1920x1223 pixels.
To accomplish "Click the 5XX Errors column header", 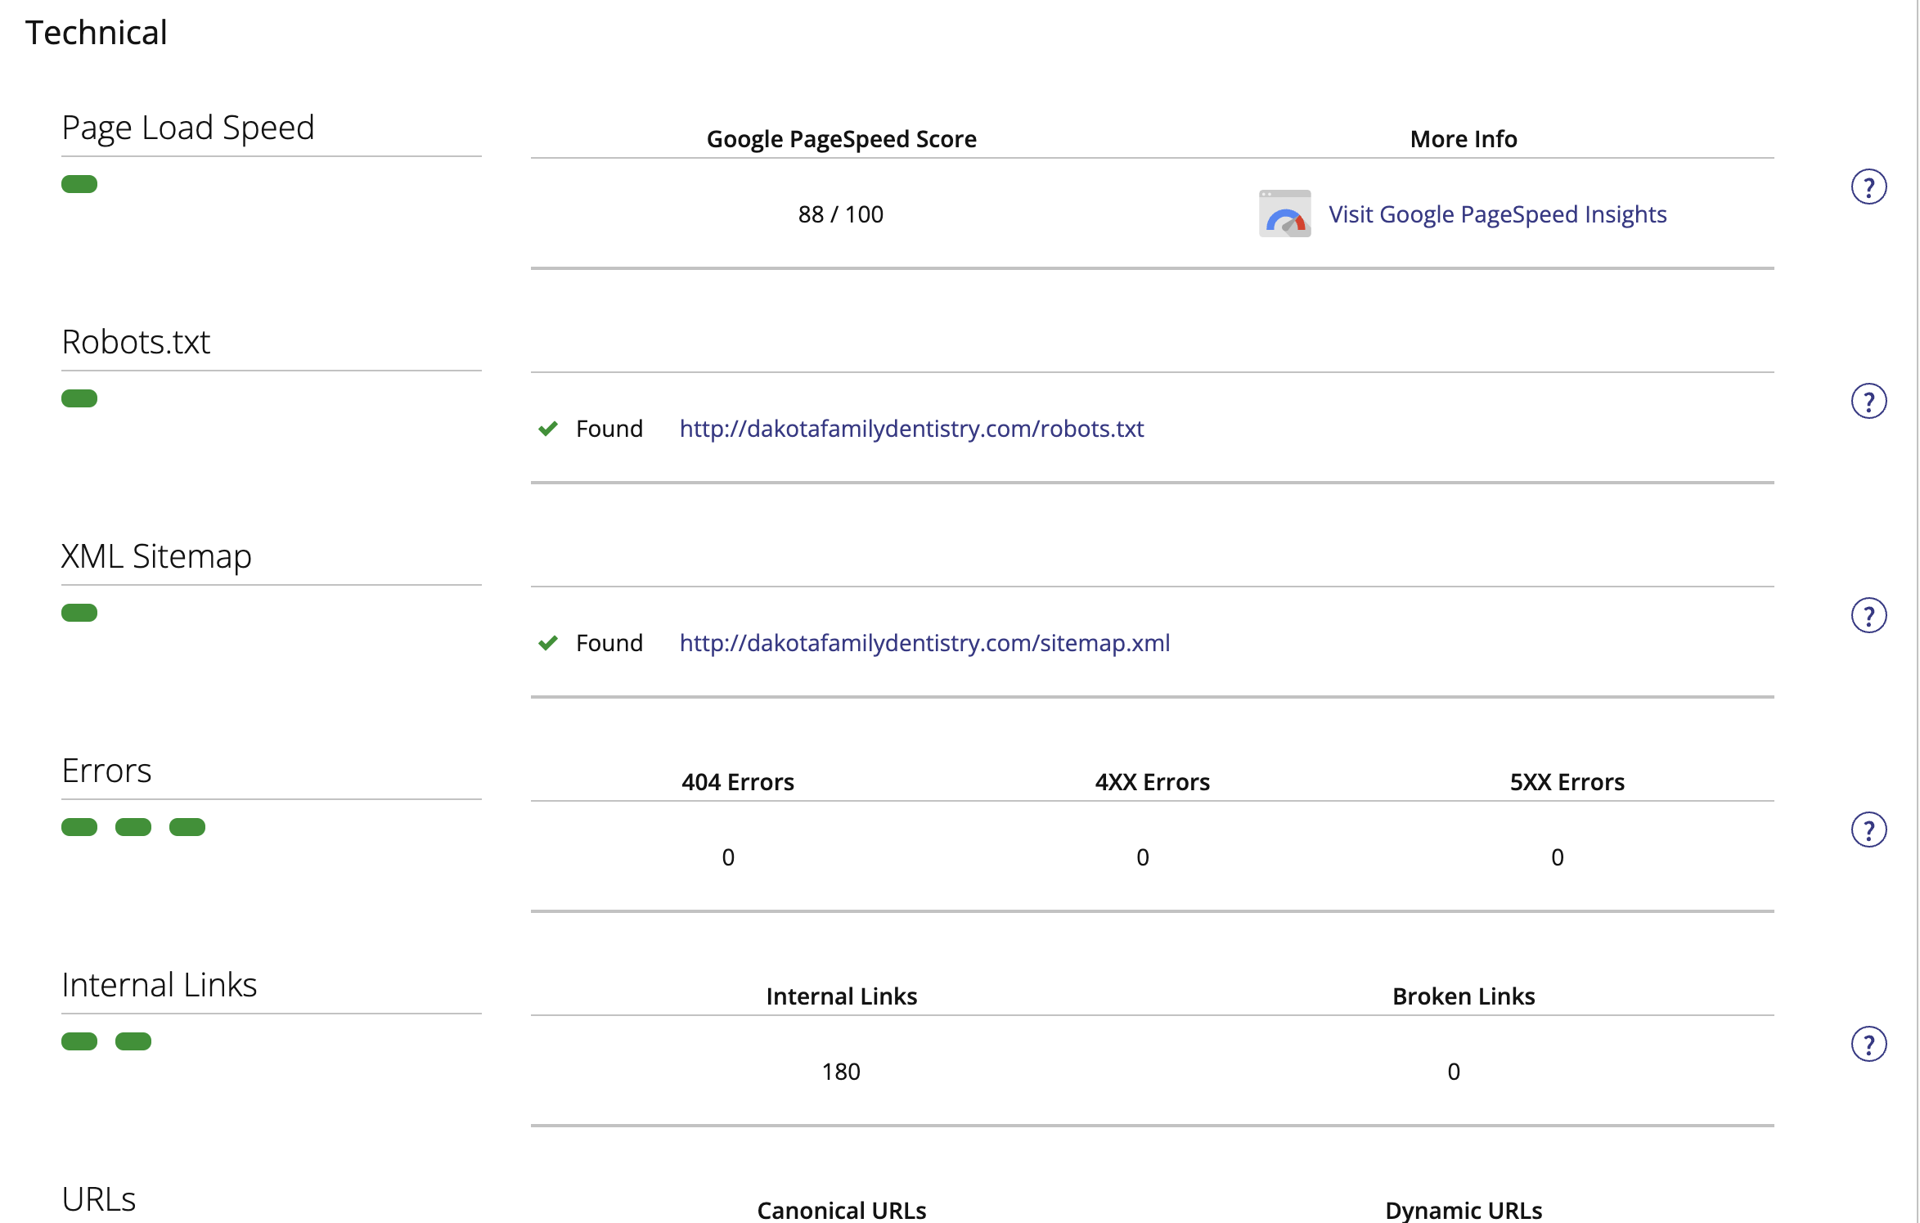I will [1567, 782].
